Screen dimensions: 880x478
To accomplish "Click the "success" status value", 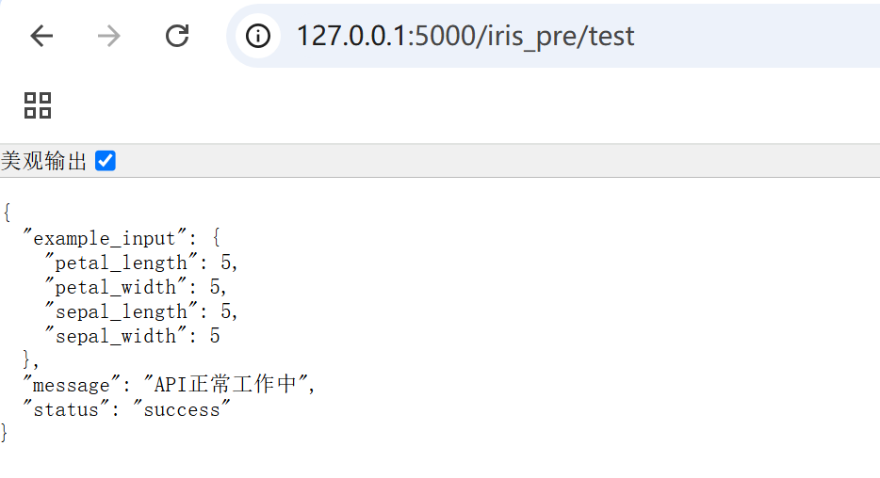I will [x=181, y=409].
